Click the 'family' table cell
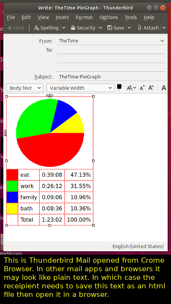171x304 pixels. [28, 198]
